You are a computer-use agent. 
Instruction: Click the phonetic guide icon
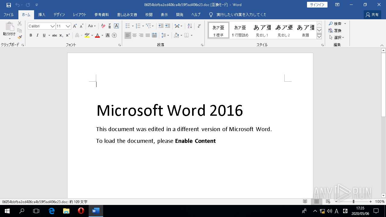(x=110, y=26)
